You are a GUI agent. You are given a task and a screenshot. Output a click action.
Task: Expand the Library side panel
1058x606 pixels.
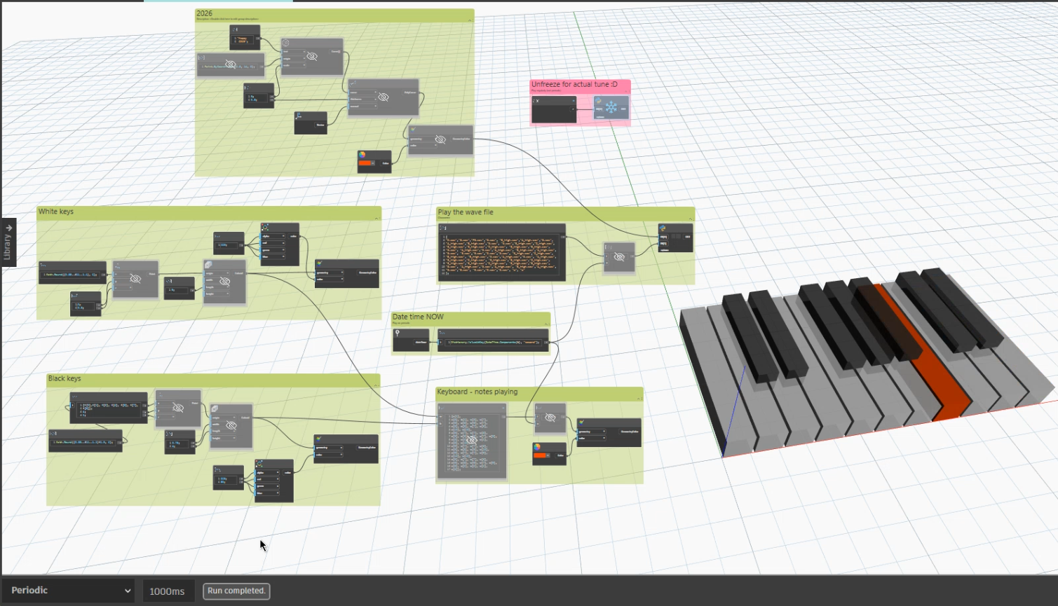coord(8,242)
